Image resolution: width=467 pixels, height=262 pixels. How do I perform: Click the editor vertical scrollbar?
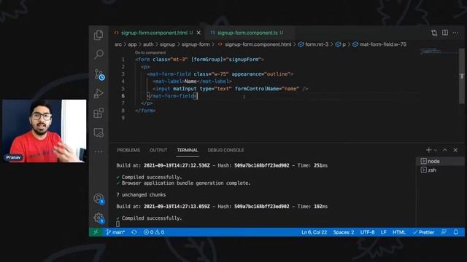coord(461,76)
